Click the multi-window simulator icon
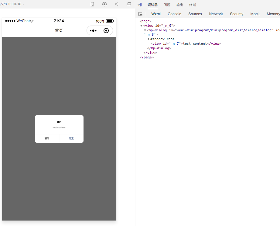Image resolution: width=280 pixels, height=226 pixels. click(128, 4)
